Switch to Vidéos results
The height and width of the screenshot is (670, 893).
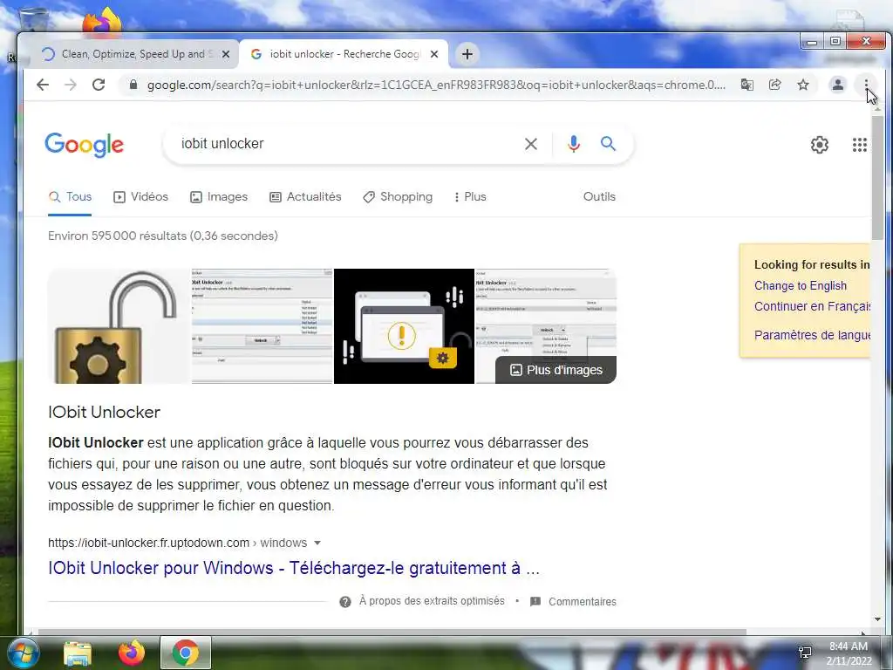pyautogui.click(x=140, y=196)
